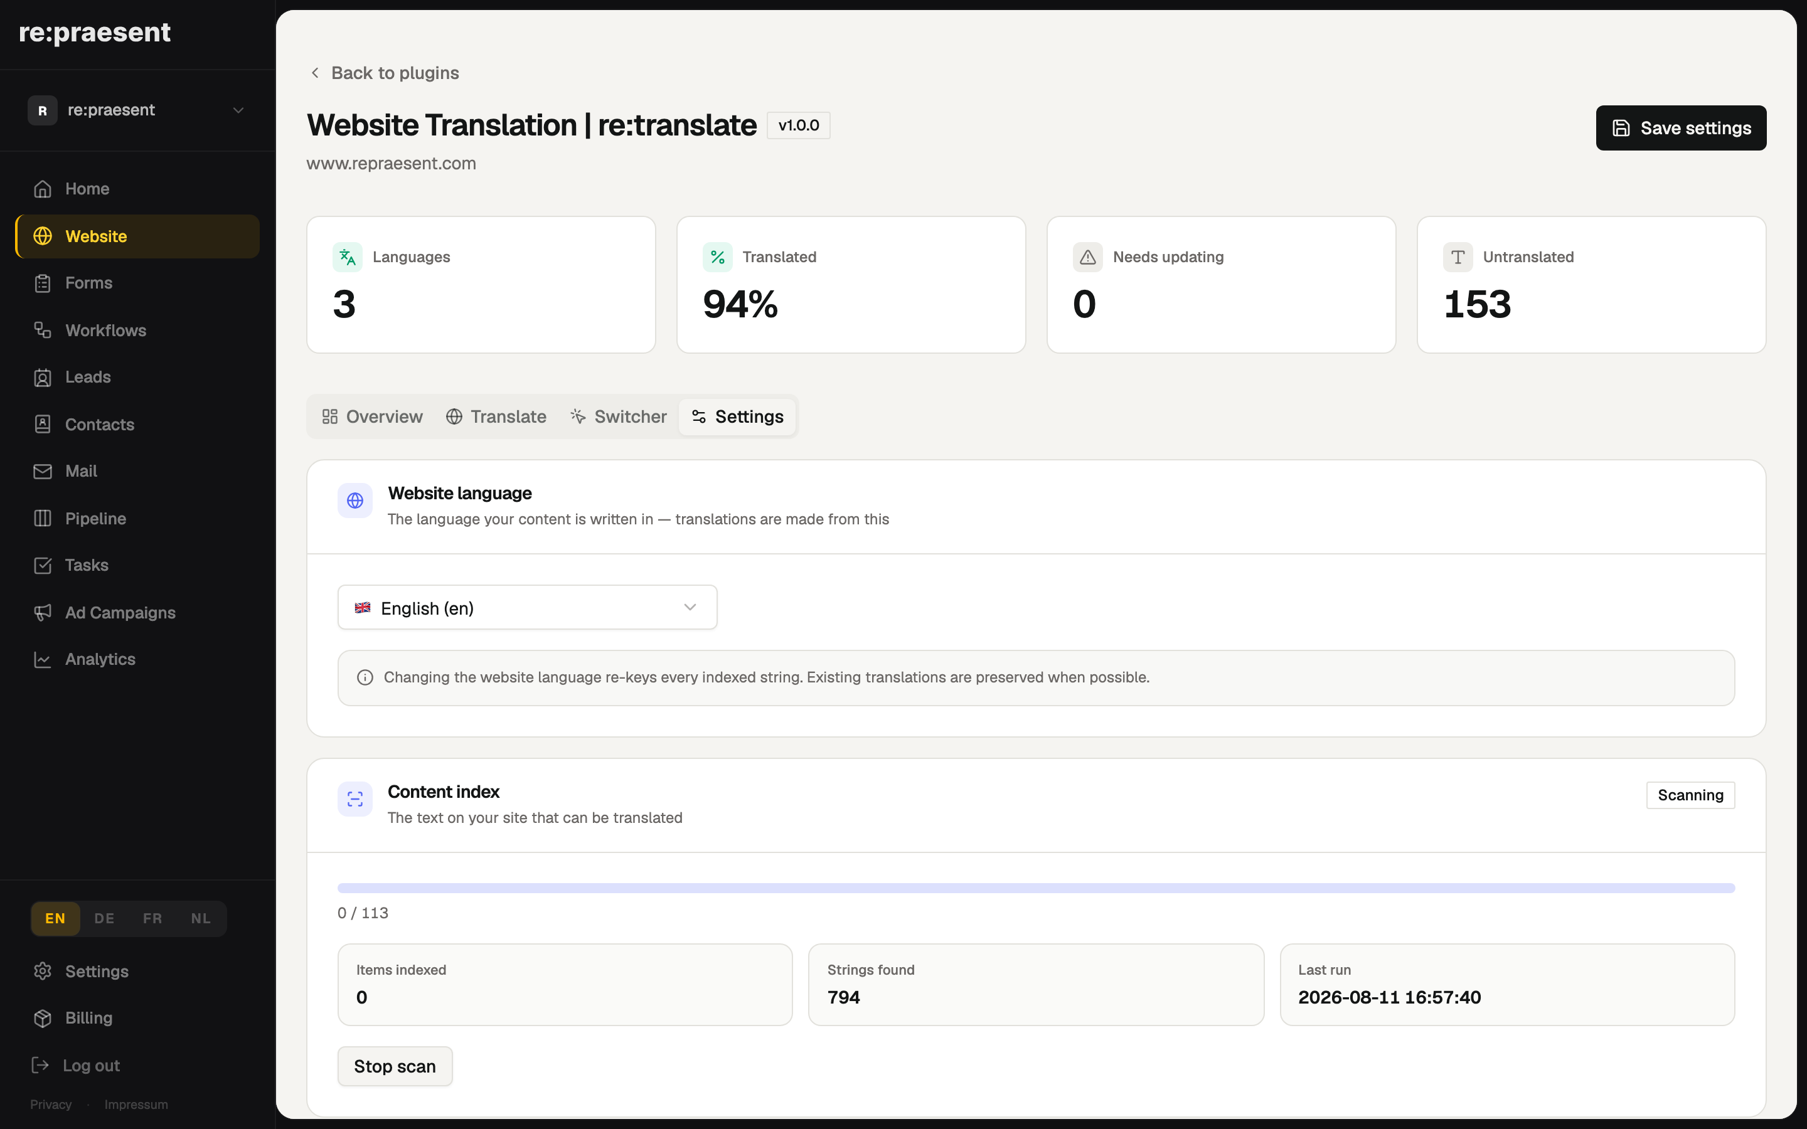Open the Translate tab
1807x1129 pixels.
[496, 416]
